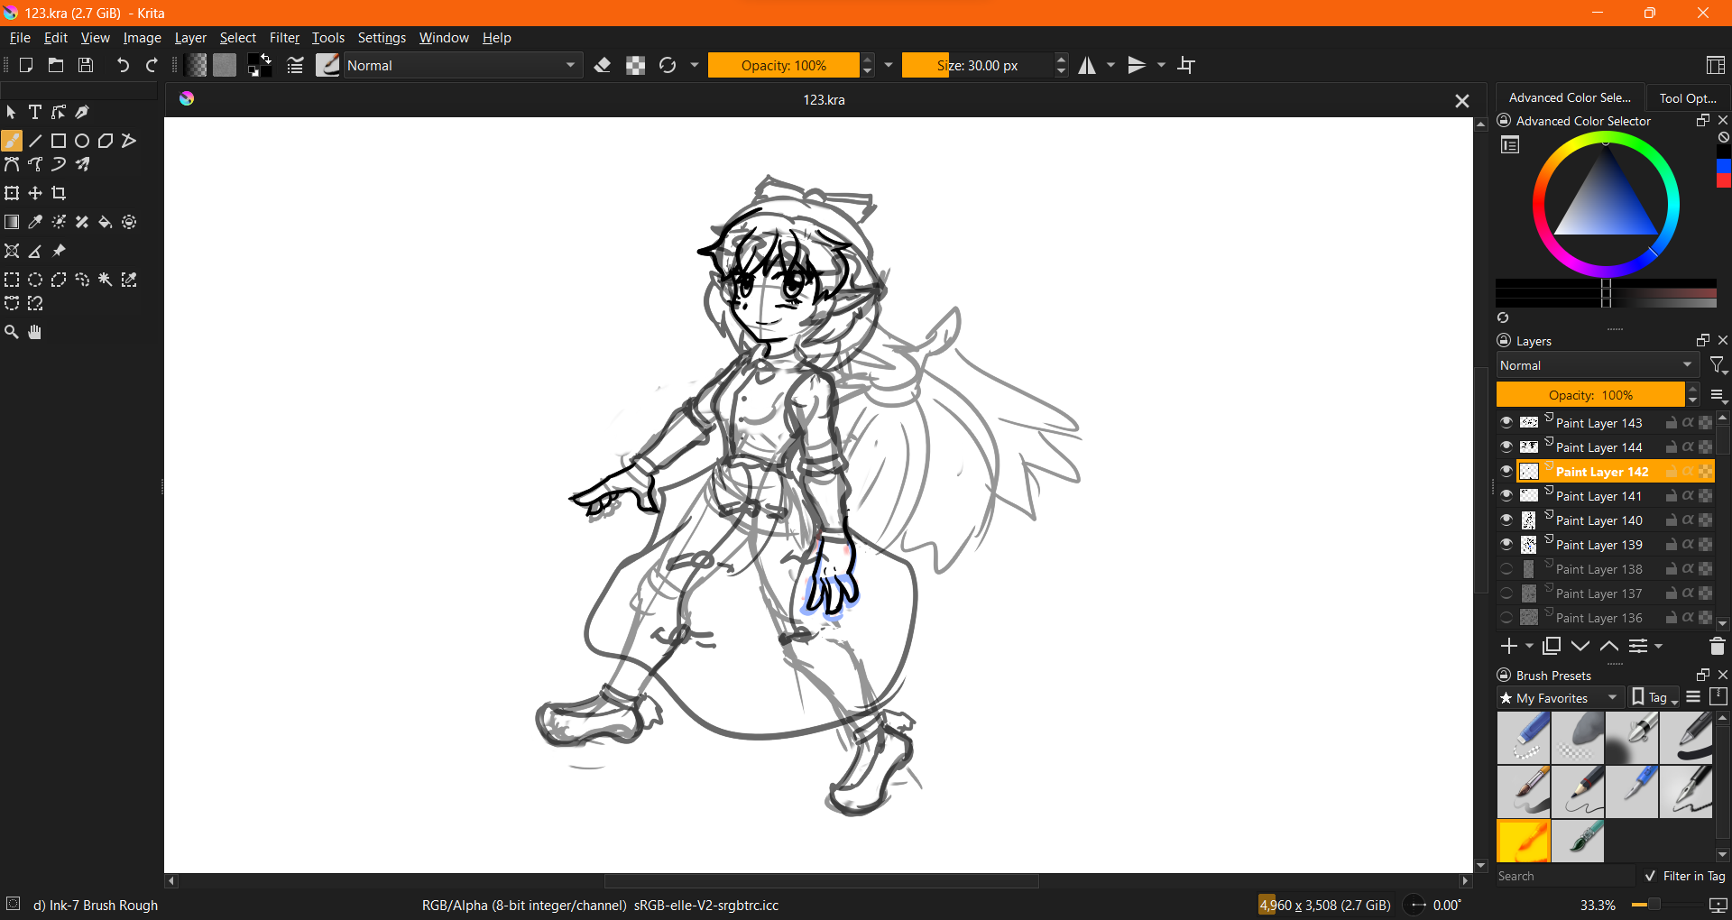This screenshot has width=1732, height=920.
Task: Expand the horizontal mirror options arrow
Action: [1111, 65]
